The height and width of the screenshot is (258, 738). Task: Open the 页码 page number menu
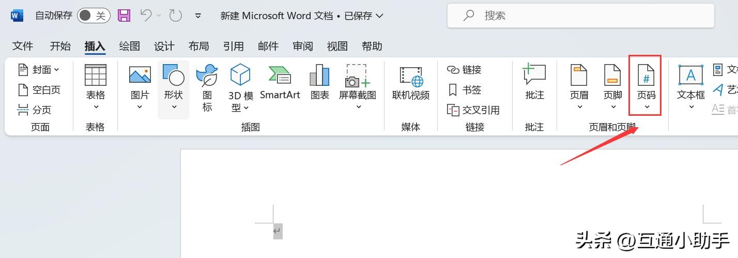646,86
